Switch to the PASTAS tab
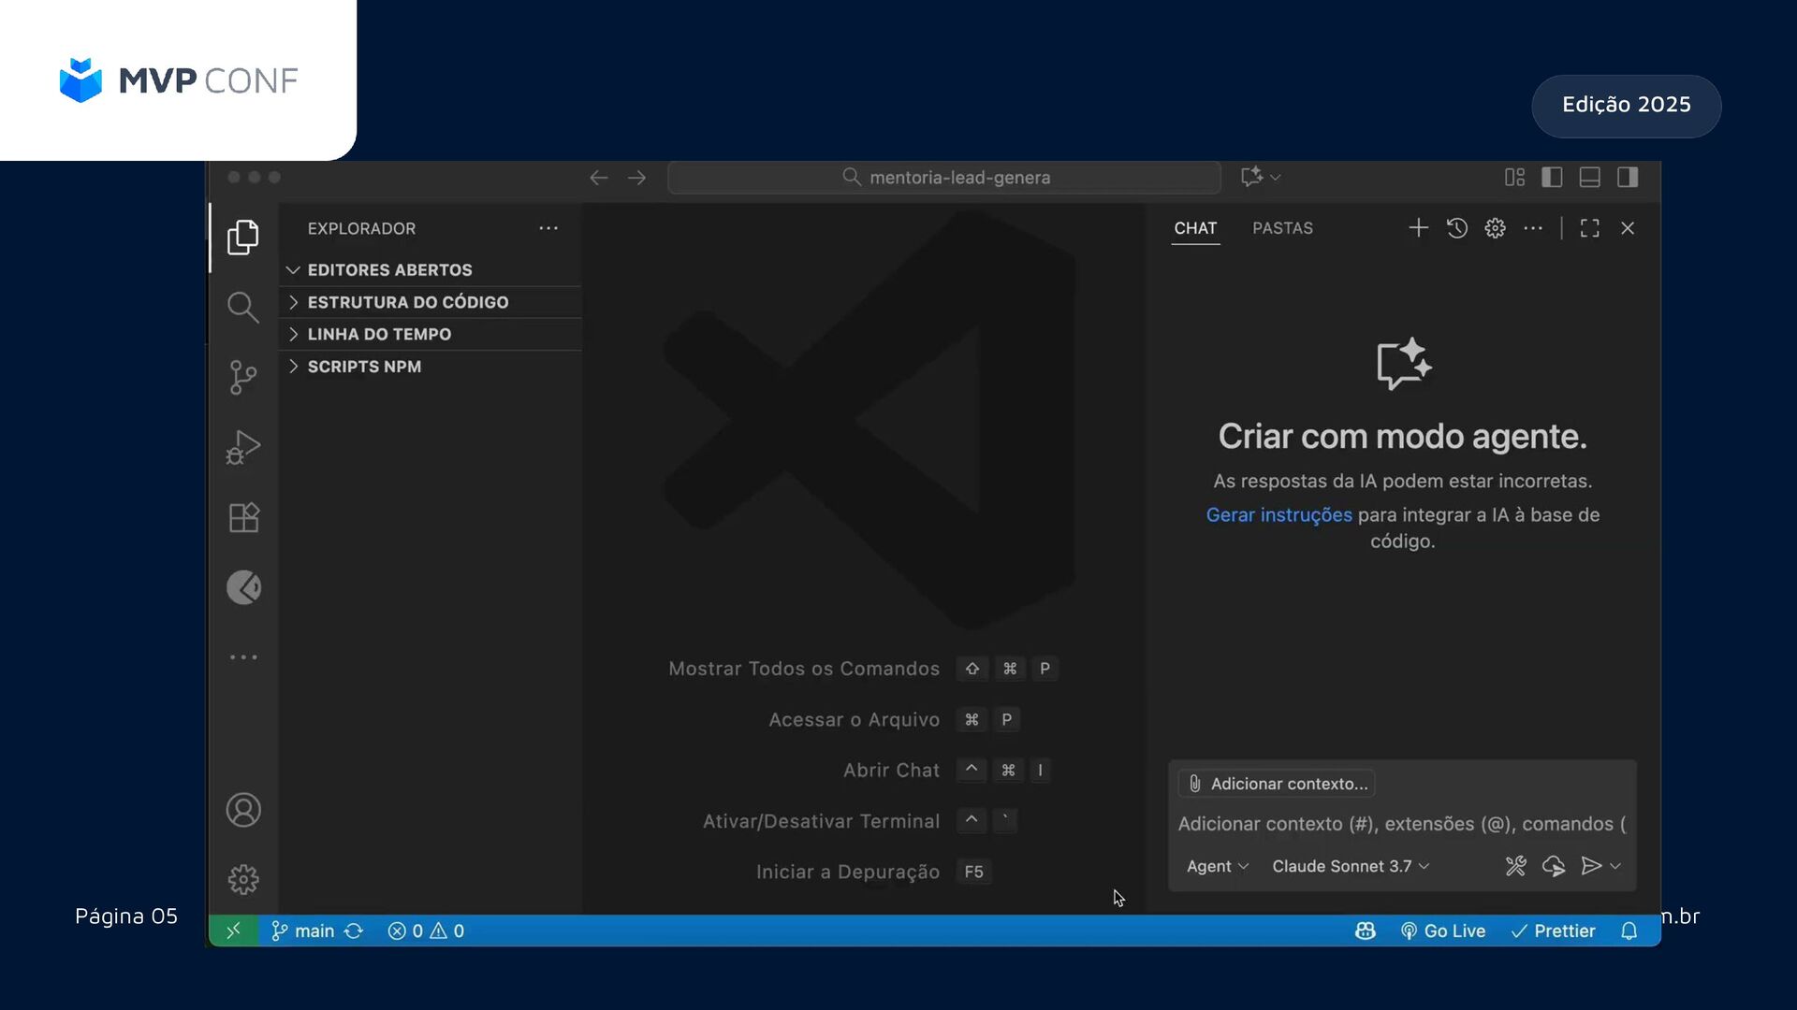1797x1010 pixels. point(1282,228)
